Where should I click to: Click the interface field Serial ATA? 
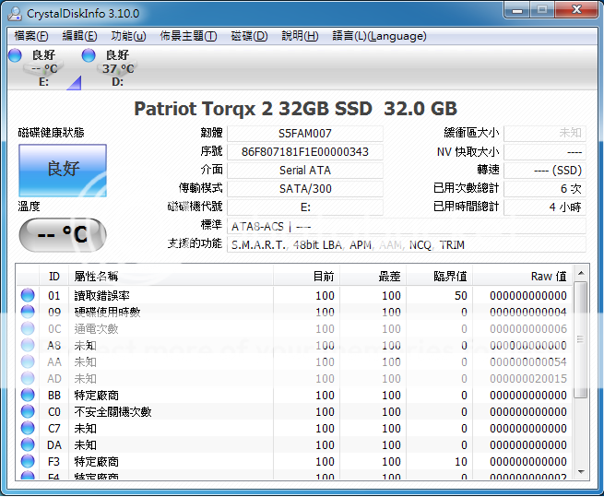305,171
